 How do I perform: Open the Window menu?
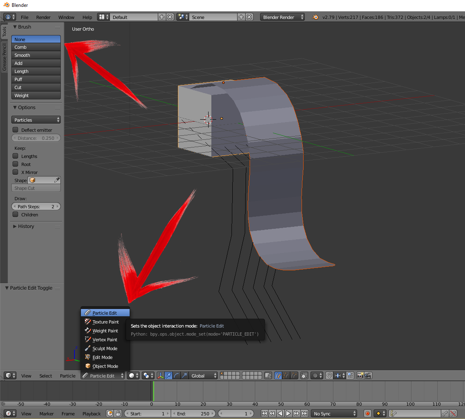pos(66,17)
